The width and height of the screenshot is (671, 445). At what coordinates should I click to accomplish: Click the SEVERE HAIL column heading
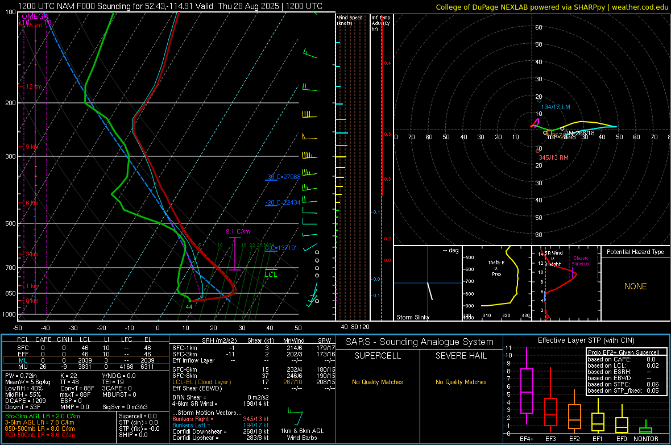(461, 356)
